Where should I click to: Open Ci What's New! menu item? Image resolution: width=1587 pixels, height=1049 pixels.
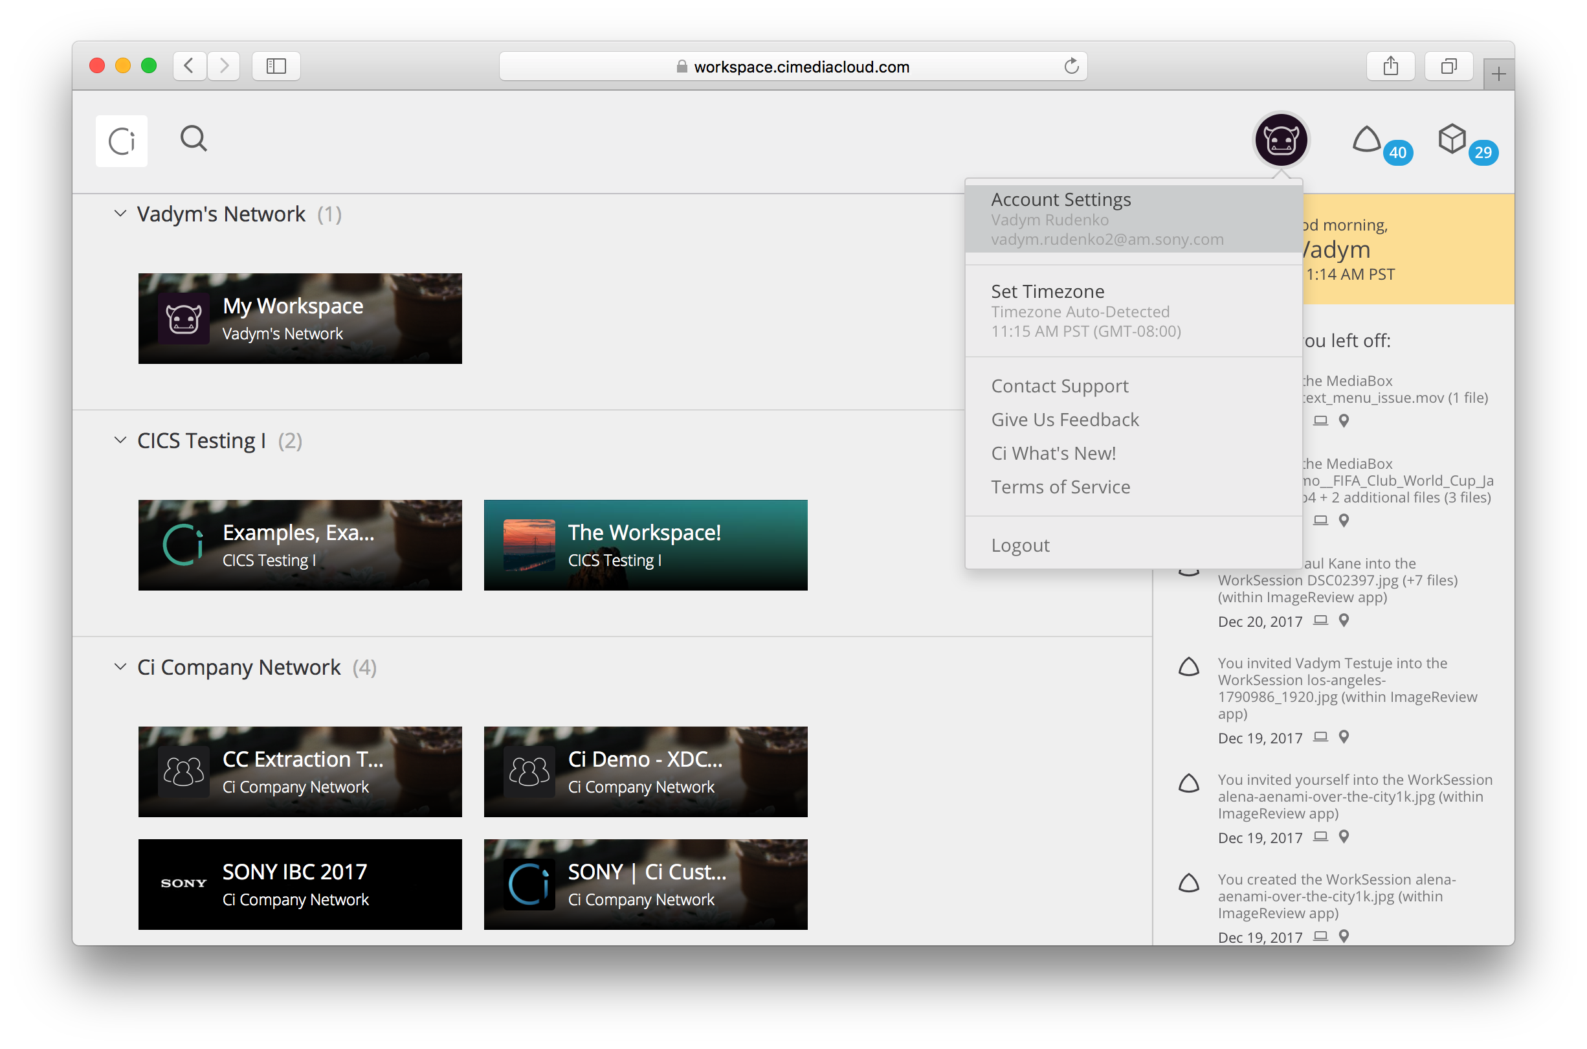1053,453
